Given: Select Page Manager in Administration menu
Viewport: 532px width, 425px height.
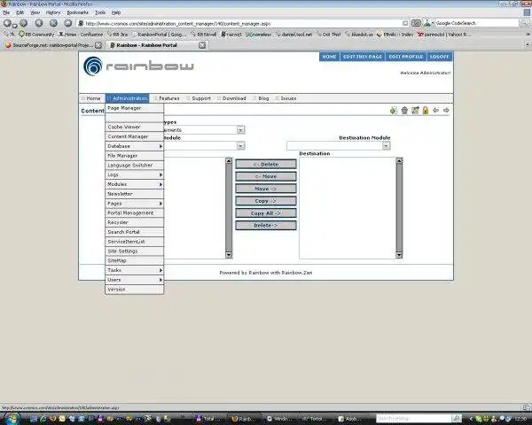Looking at the screenshot, I should click(135, 108).
